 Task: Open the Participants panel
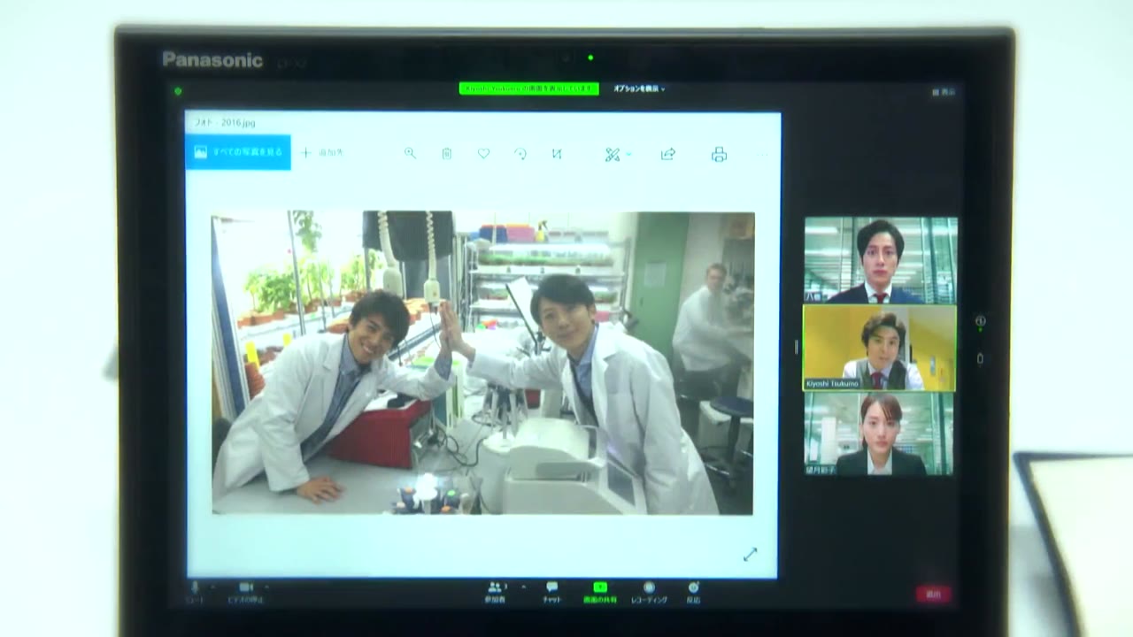(495, 592)
